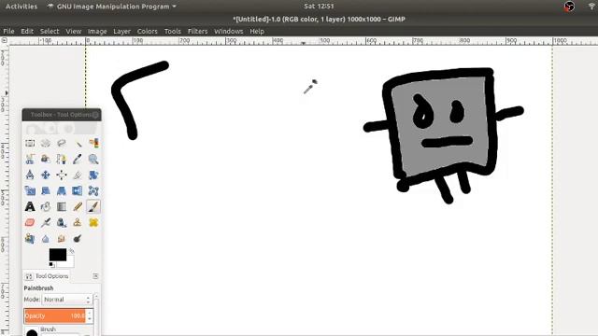Viewport: 598px width, 336px height.
Task: Open the Tools menu
Action: pyautogui.click(x=173, y=31)
